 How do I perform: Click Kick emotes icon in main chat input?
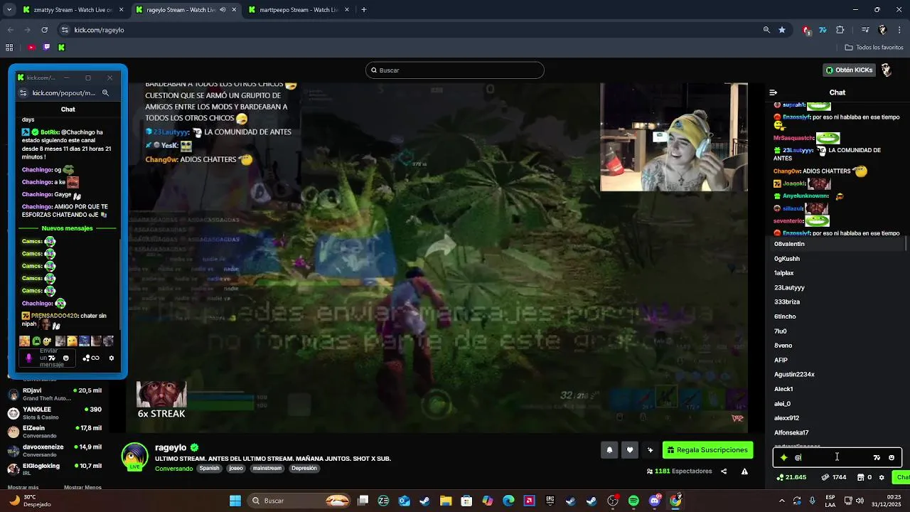877,457
